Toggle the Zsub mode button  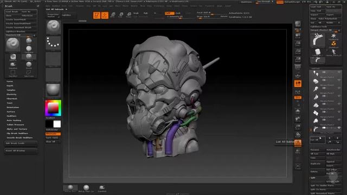tap(178, 13)
